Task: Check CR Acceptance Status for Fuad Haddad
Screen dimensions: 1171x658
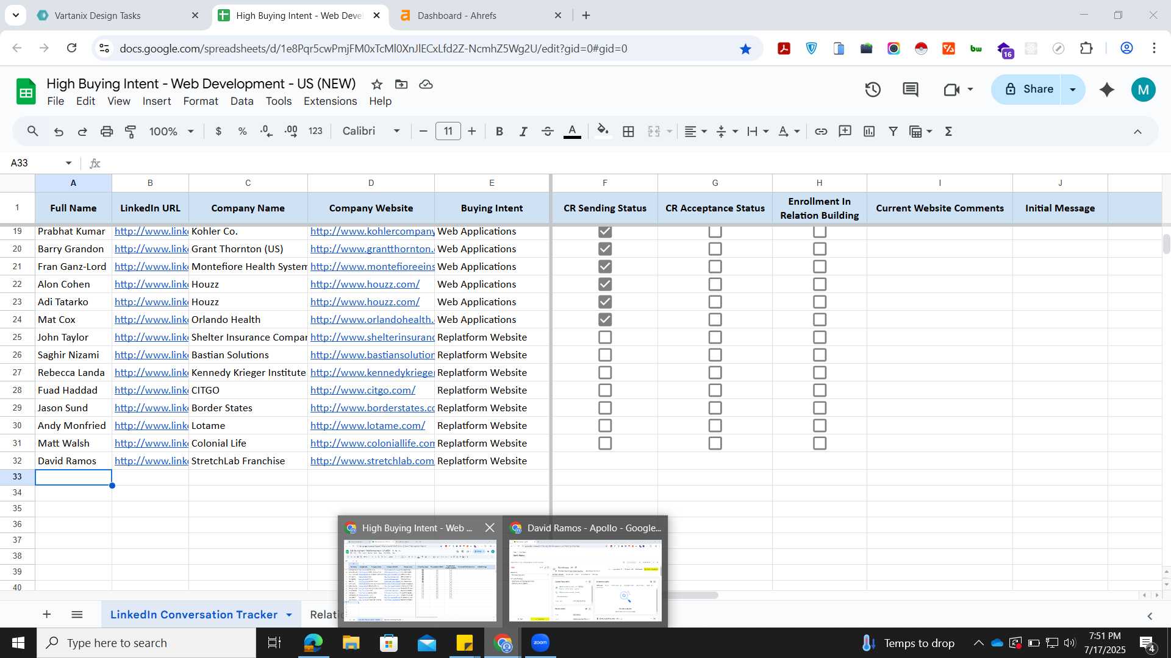Action: pos(715,390)
